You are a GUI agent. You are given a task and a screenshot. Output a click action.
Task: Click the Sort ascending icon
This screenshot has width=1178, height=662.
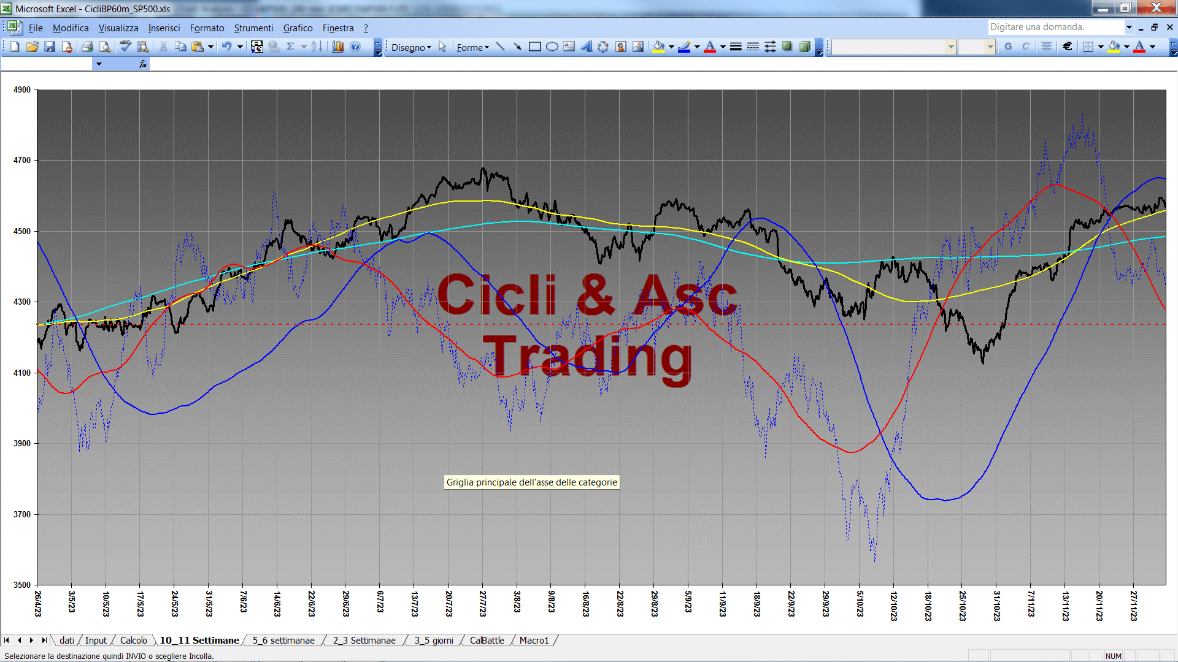coord(317,47)
